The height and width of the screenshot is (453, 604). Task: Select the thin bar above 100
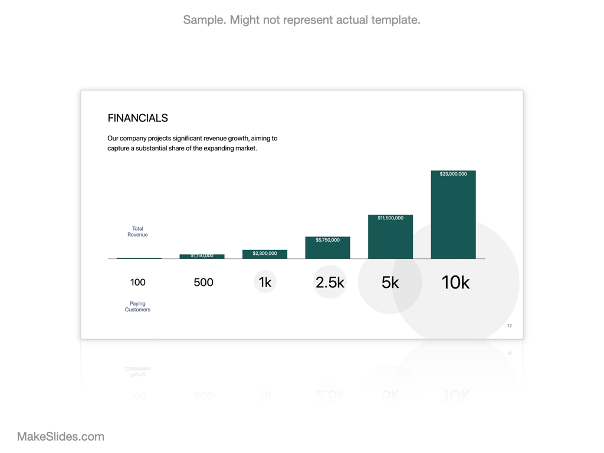[x=139, y=258]
